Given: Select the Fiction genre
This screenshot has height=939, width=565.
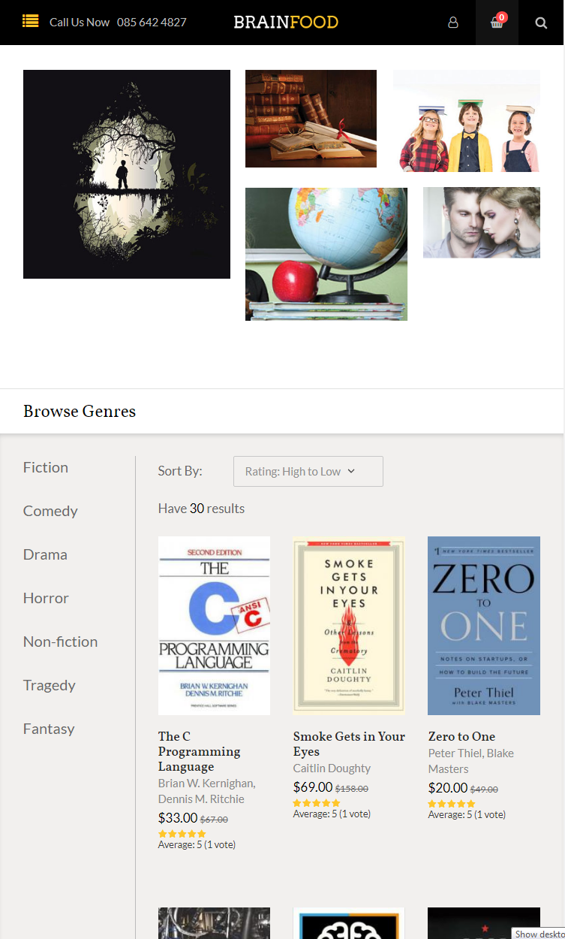Looking at the screenshot, I should click(46, 467).
